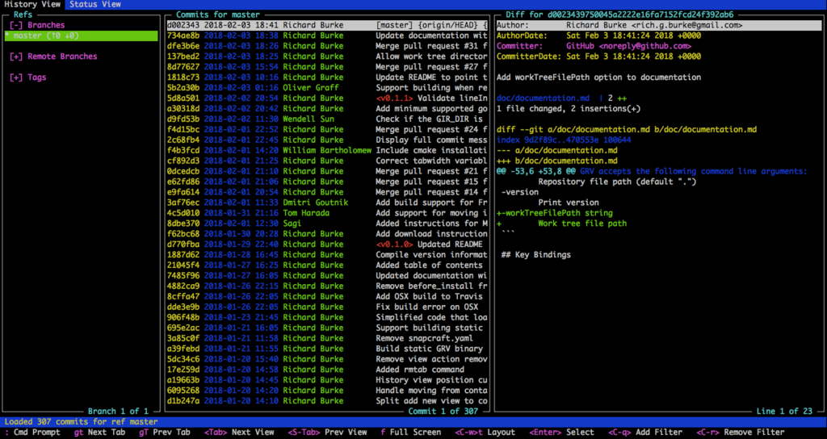Select commit 3a85c0f Remove snapcraft.yaml
Viewport: 827px width, 439px height.
coord(328,338)
